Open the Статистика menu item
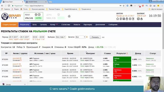 tap(66, 25)
